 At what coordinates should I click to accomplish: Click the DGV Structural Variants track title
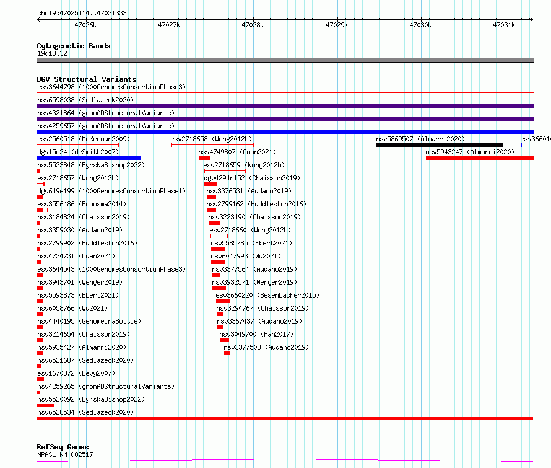point(87,79)
